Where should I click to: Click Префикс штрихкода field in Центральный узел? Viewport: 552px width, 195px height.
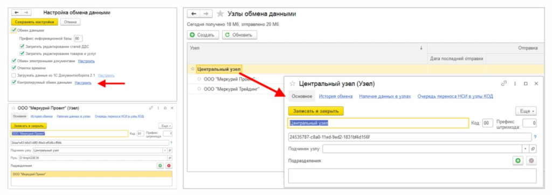click(529, 123)
